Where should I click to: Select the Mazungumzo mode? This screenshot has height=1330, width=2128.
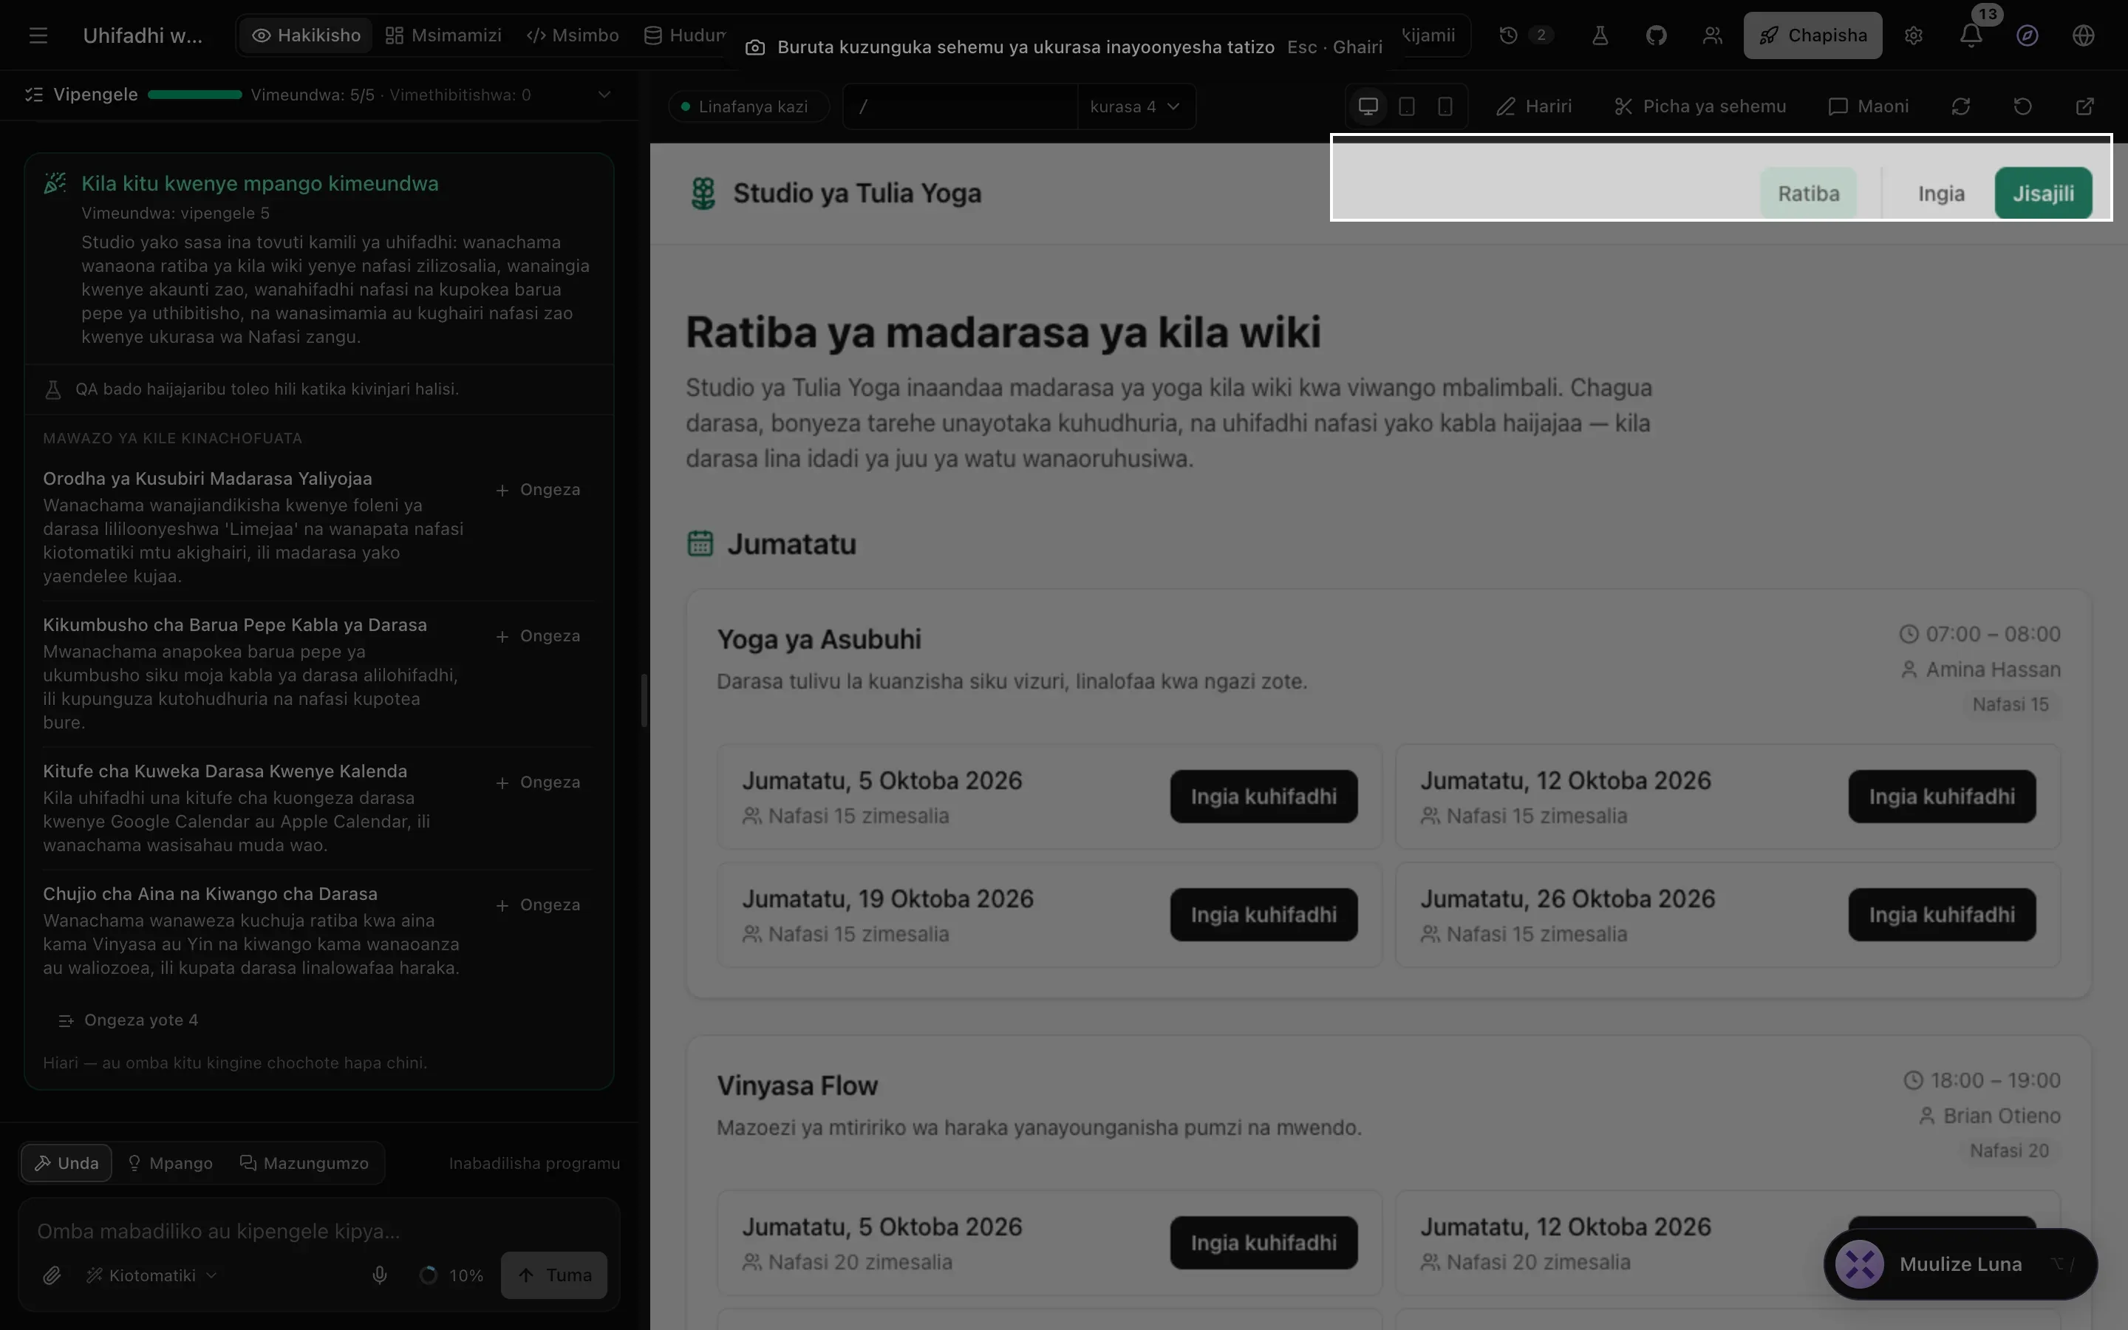tap(304, 1163)
